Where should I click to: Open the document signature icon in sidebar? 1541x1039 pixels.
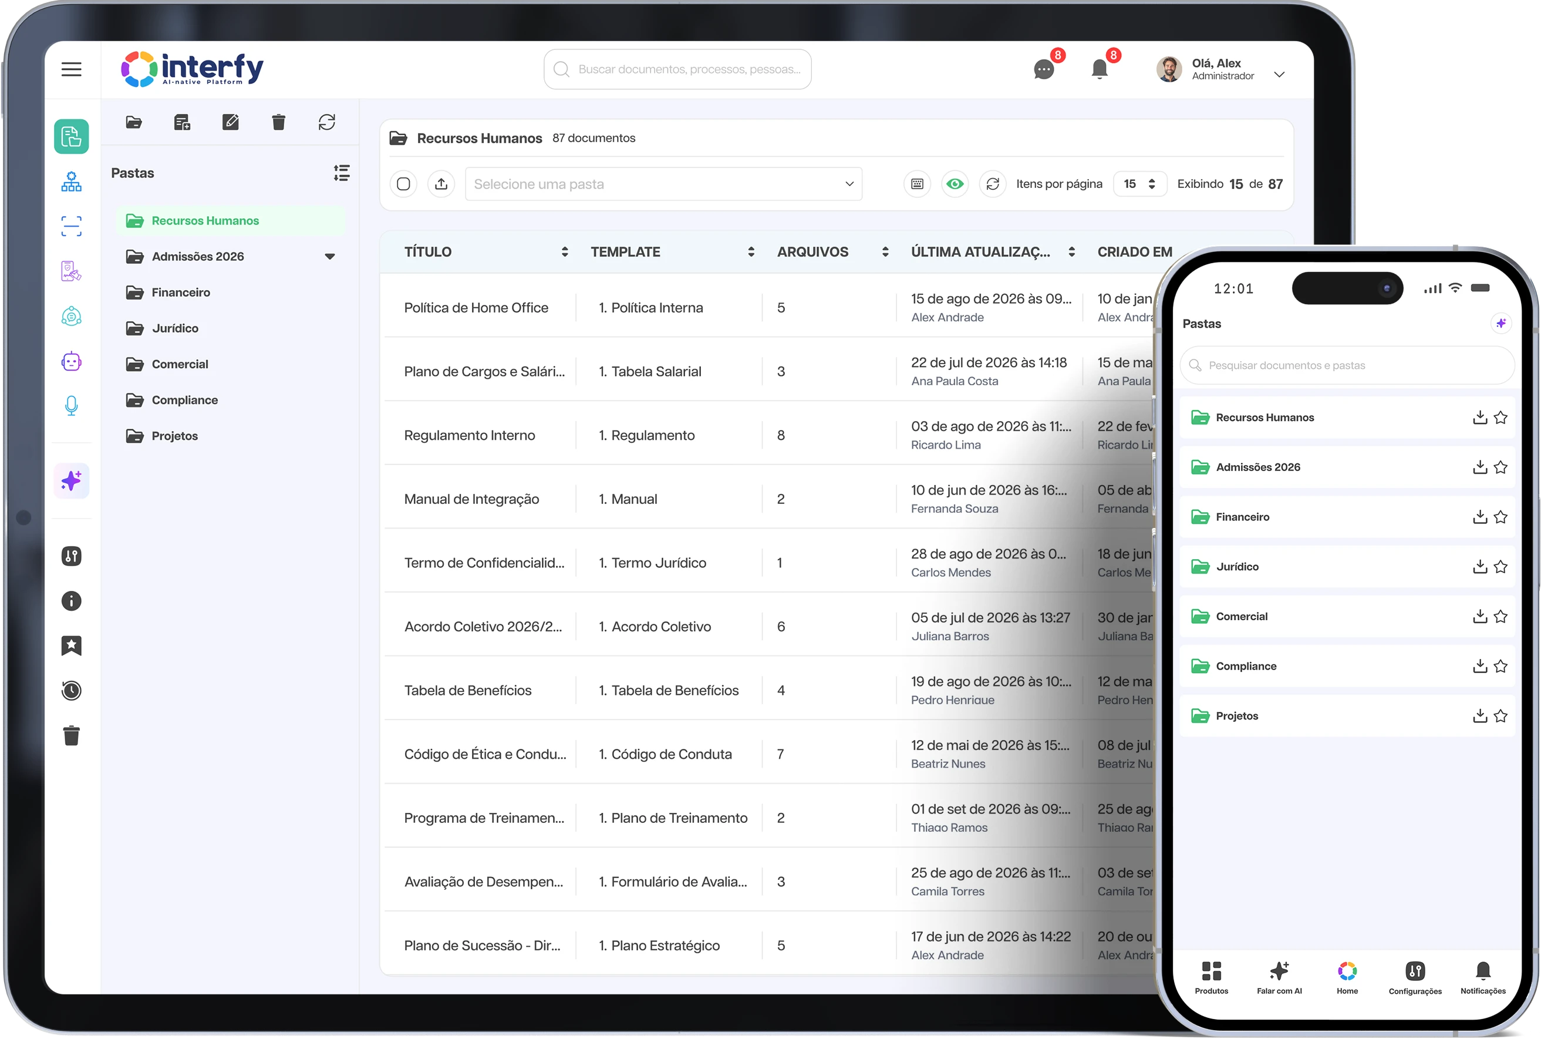pyautogui.click(x=72, y=271)
